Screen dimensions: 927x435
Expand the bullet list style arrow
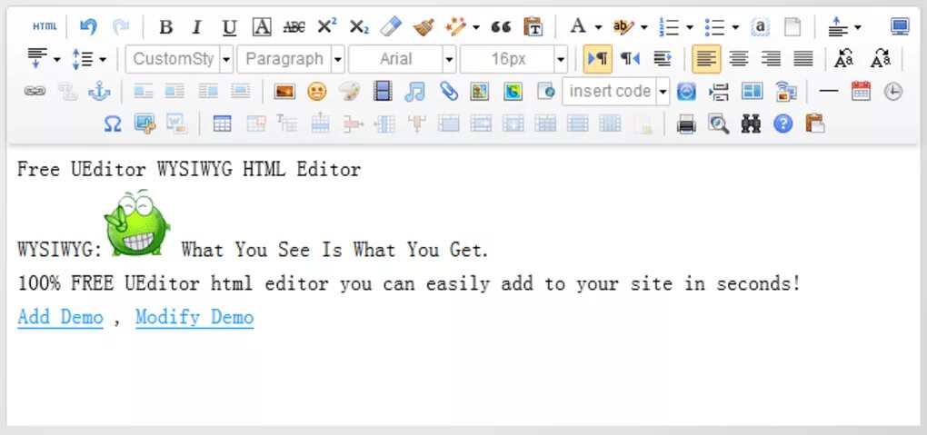coord(735,27)
